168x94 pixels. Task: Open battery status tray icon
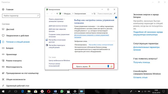139,91
